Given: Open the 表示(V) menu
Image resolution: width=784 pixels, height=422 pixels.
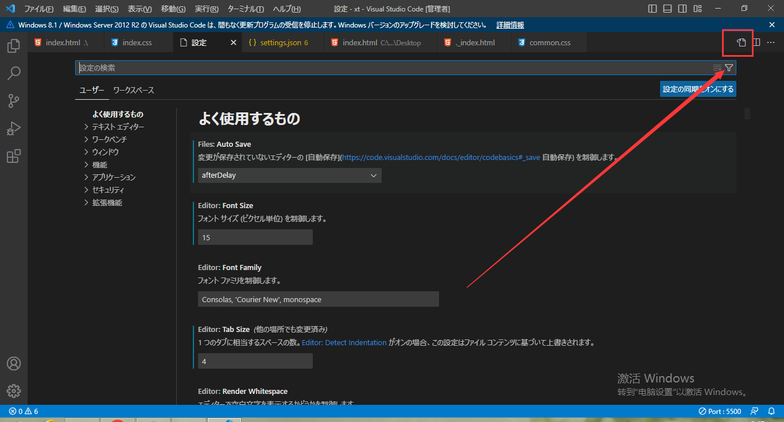Looking at the screenshot, I should pos(139,9).
